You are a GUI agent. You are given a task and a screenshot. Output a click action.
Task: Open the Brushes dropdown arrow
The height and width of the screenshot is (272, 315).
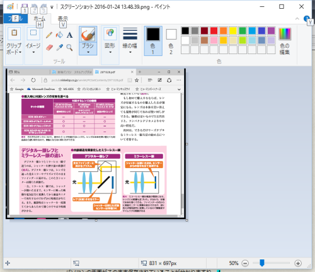(88, 52)
